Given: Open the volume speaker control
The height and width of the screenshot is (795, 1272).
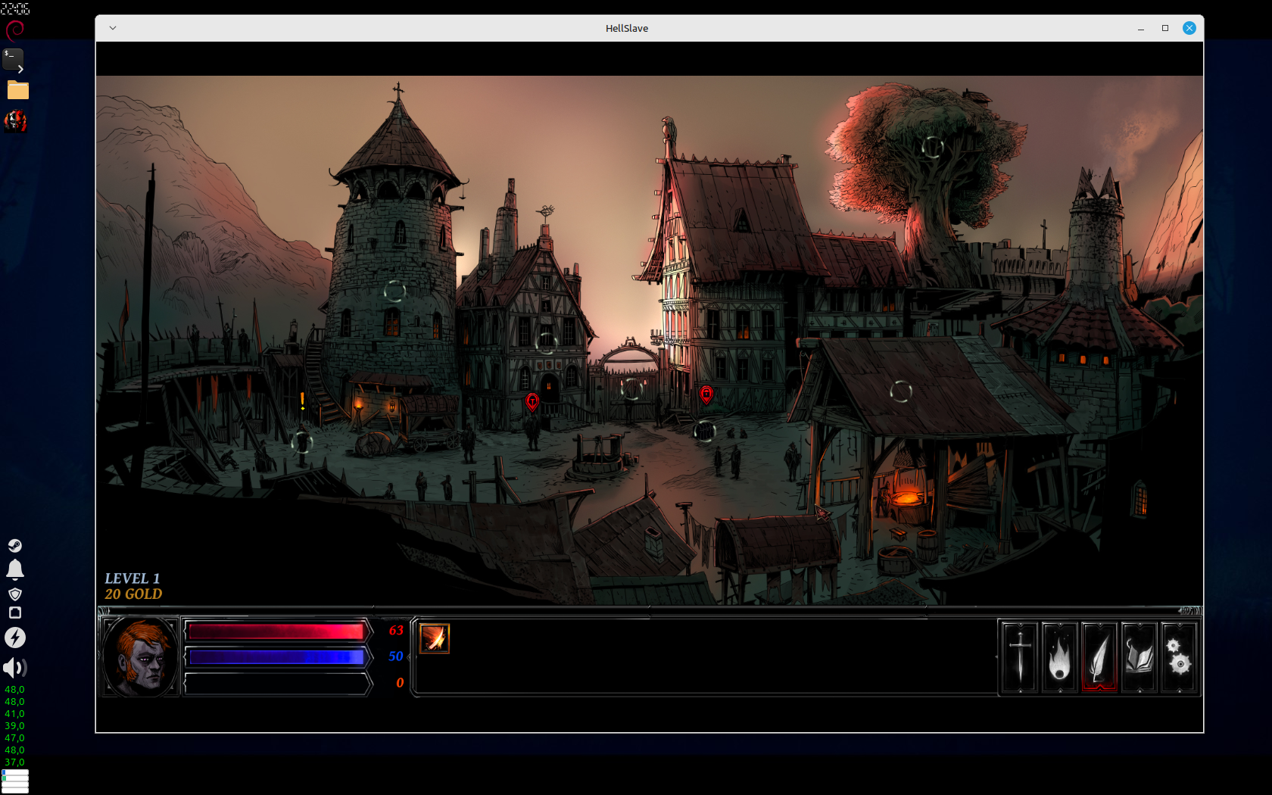Looking at the screenshot, I should point(14,667).
